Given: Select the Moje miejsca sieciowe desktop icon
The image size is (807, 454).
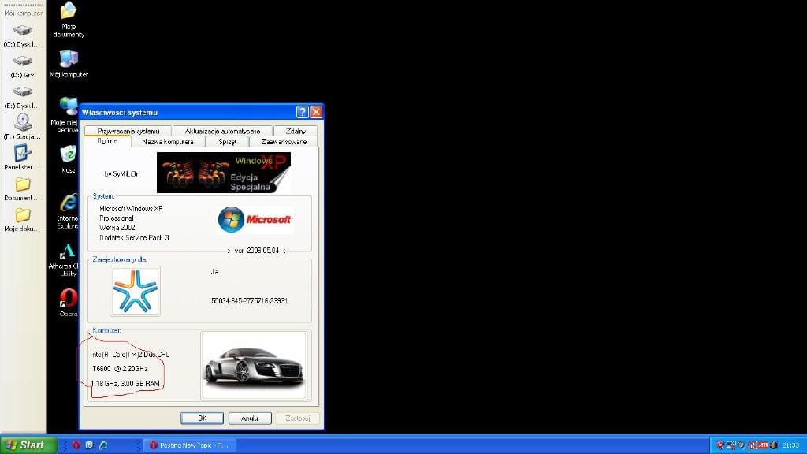Looking at the screenshot, I should [66, 115].
